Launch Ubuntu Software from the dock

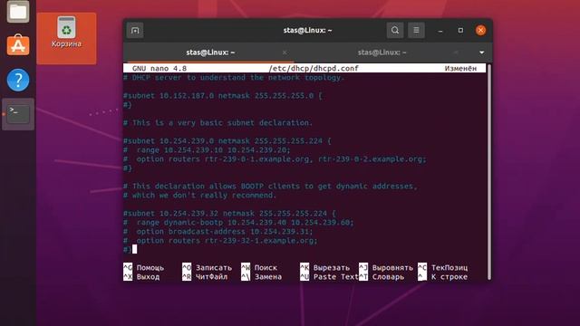point(18,45)
